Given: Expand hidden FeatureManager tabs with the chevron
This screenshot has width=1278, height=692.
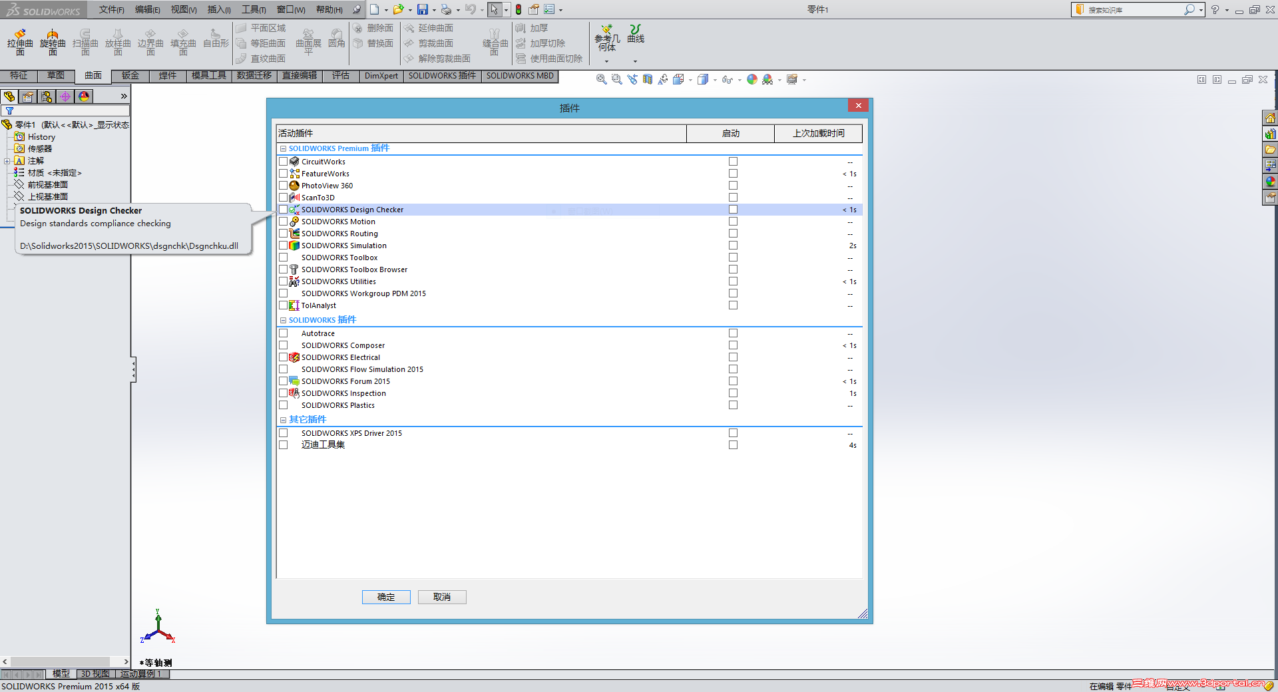Looking at the screenshot, I should tap(124, 96).
